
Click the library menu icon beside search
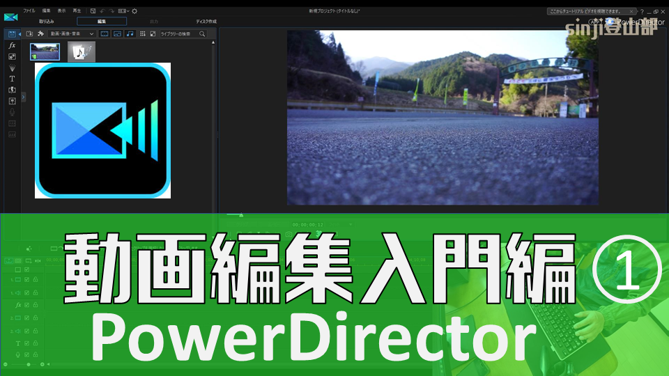point(153,33)
